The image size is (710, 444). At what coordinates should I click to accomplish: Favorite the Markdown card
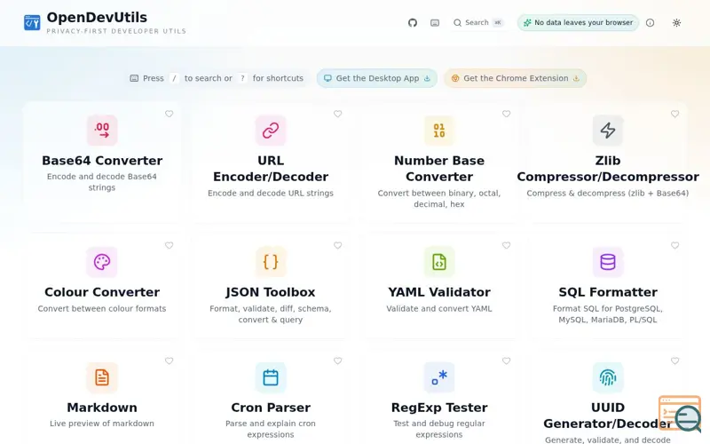(x=169, y=361)
